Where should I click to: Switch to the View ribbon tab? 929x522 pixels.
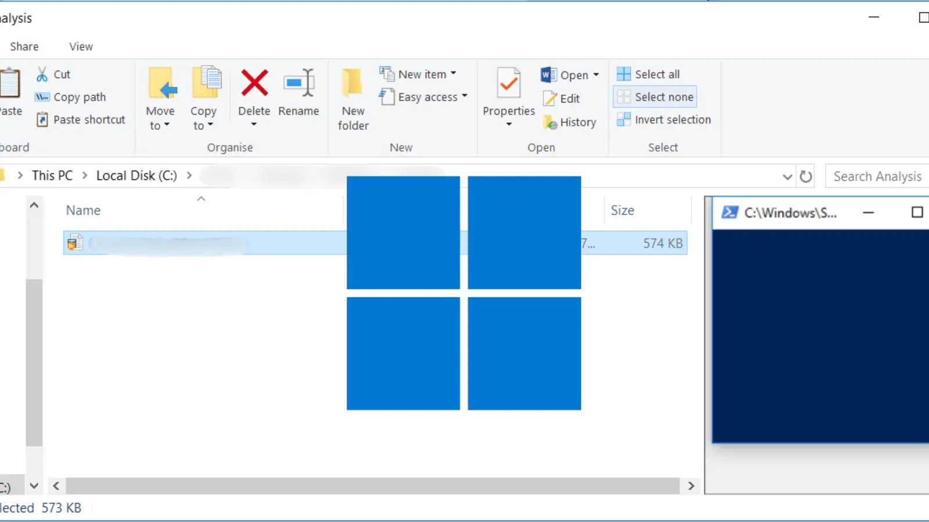tap(80, 46)
